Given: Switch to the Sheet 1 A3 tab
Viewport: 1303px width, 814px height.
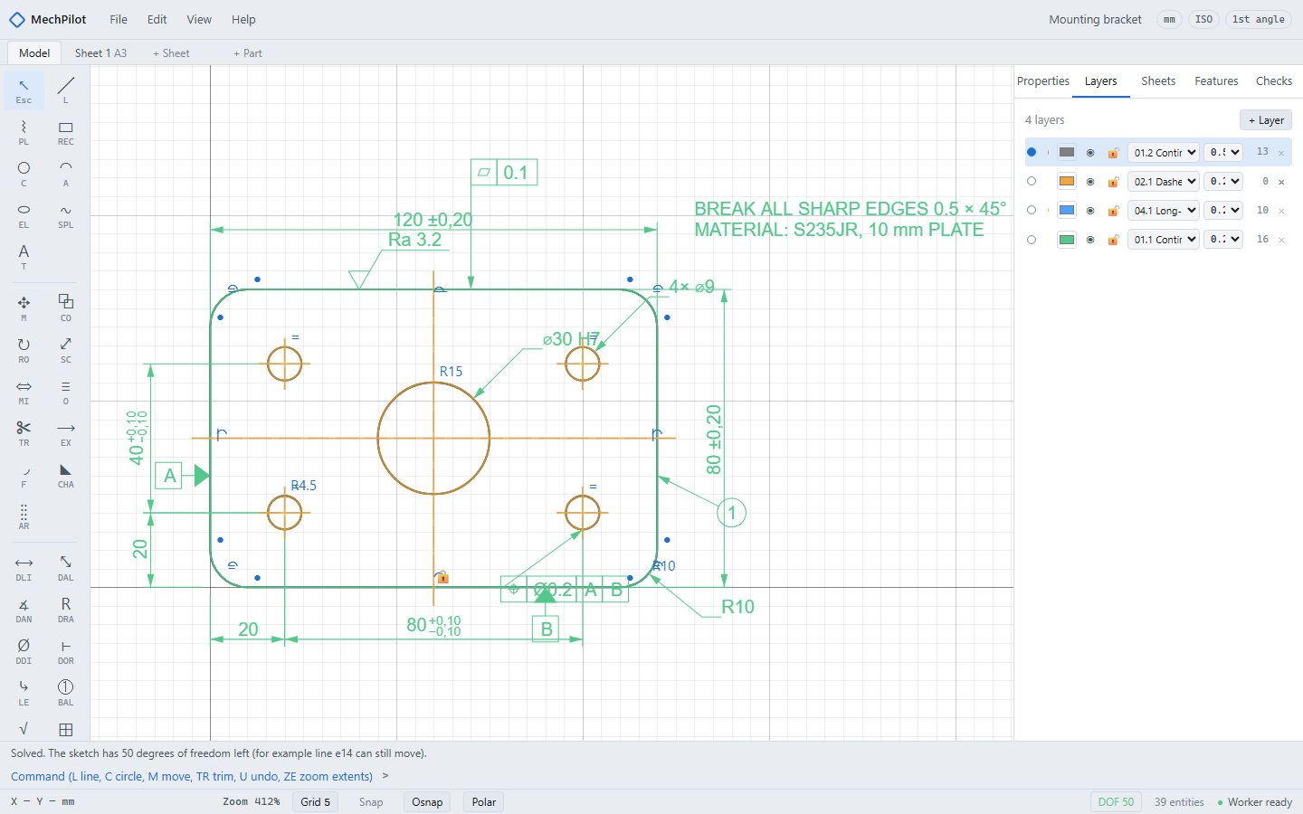Looking at the screenshot, I should 100,53.
